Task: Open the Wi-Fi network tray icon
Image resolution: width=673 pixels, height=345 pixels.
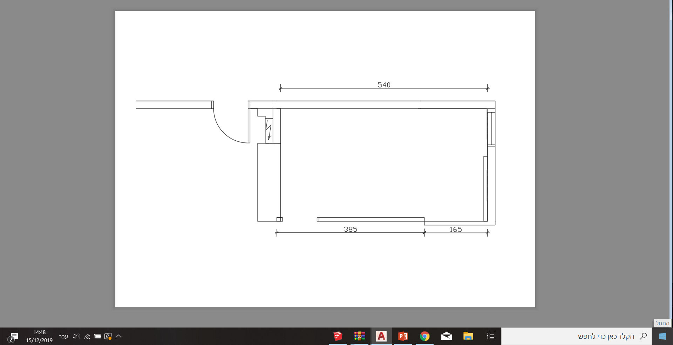Action: 87,336
